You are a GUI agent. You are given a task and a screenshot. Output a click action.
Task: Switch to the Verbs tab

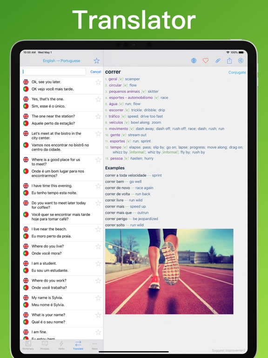[61, 345]
